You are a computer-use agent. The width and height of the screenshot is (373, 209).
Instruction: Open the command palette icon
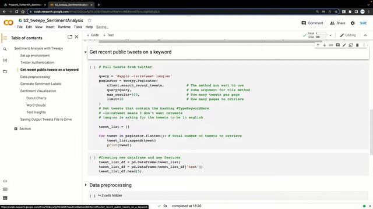click(5, 189)
